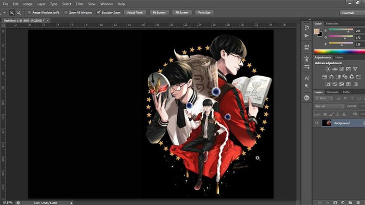365x205 pixels.
Task: Add a Threshold adjustment
Action: tap(341, 84)
